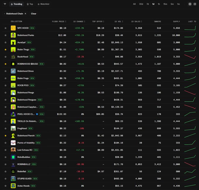Unstar the Robinhood Panchi collection

pos(6,136)
